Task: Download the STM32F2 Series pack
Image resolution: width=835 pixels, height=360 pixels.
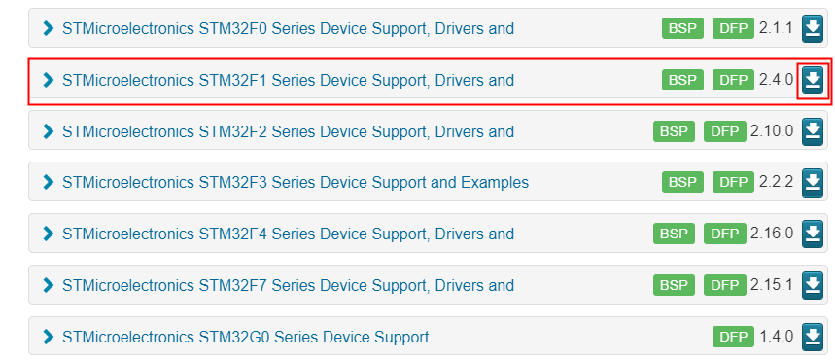Action: pyautogui.click(x=813, y=131)
